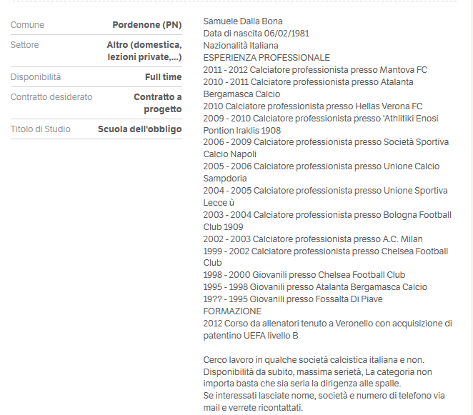Click the Full time value
This screenshot has height=415, width=473.
(163, 77)
